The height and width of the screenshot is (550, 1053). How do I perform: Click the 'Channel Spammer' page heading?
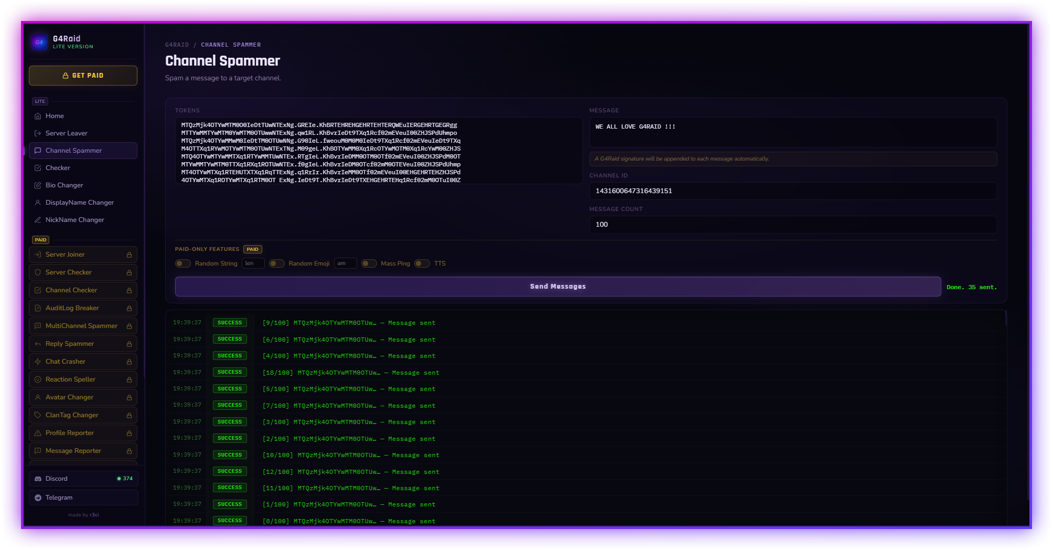click(x=222, y=61)
